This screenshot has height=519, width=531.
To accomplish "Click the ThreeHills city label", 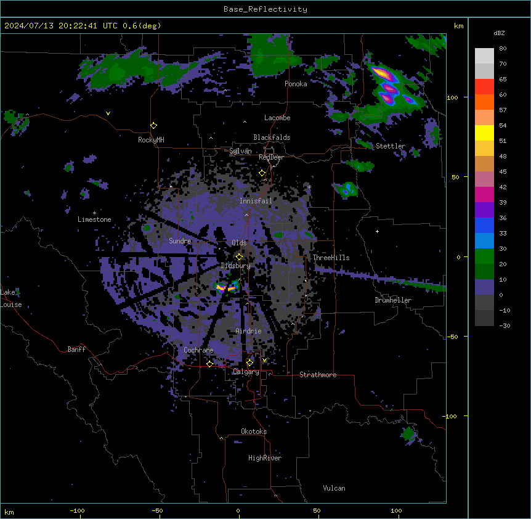I will 331,258.
